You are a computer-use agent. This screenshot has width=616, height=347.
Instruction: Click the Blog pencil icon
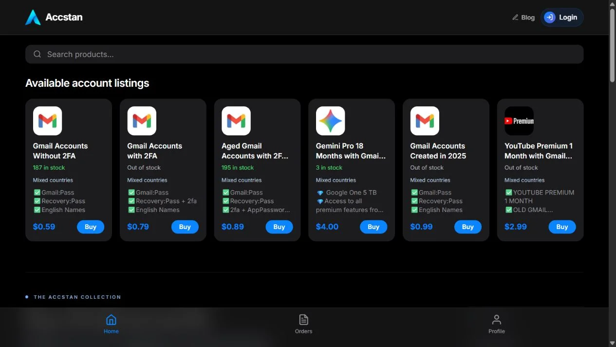(515, 17)
